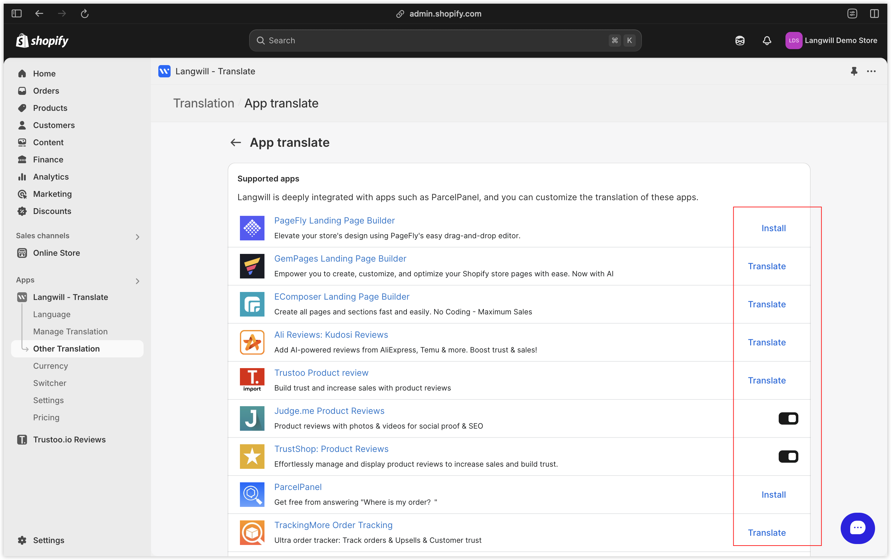Click the GemPages app icon
The width and height of the screenshot is (891, 560).
tap(252, 266)
